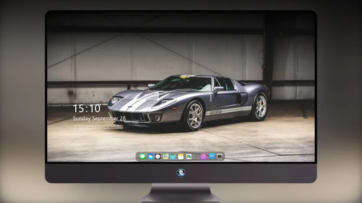This screenshot has height=203, width=362.
Task: Click the Sunday September 28 date text
Action: 99,118
